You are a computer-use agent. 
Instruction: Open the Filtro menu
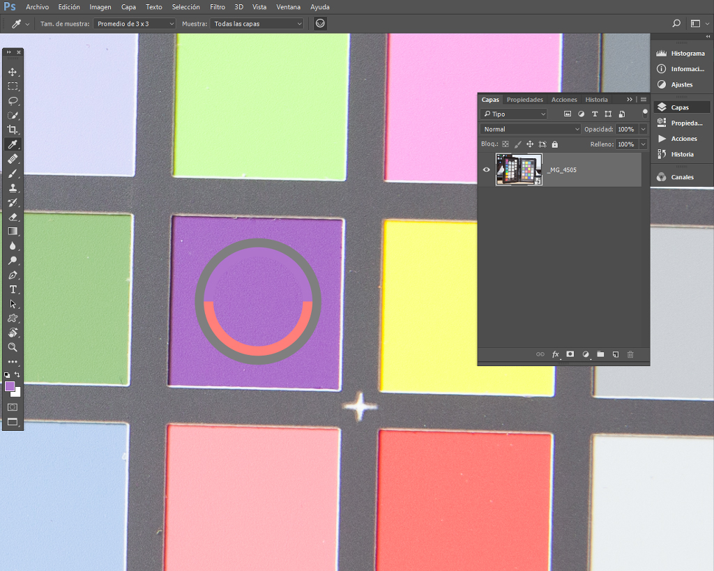click(x=218, y=7)
